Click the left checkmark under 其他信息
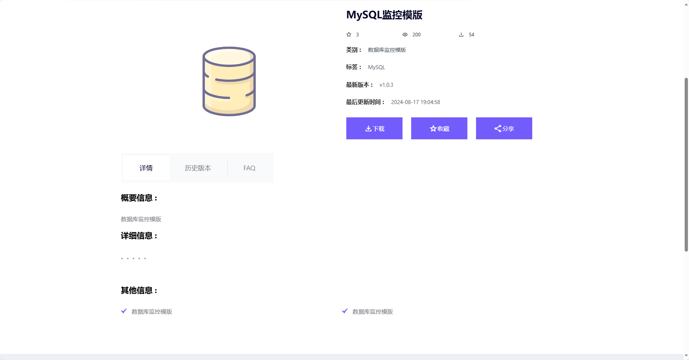Viewport: 689px width, 360px height. tap(124, 311)
